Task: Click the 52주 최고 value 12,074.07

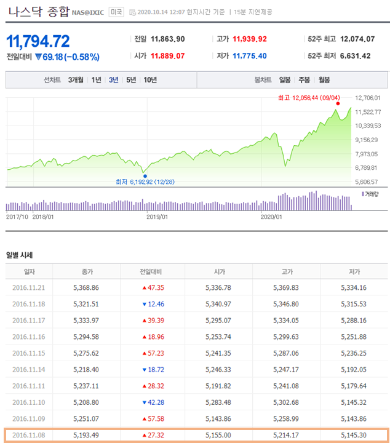Action: click(357, 39)
